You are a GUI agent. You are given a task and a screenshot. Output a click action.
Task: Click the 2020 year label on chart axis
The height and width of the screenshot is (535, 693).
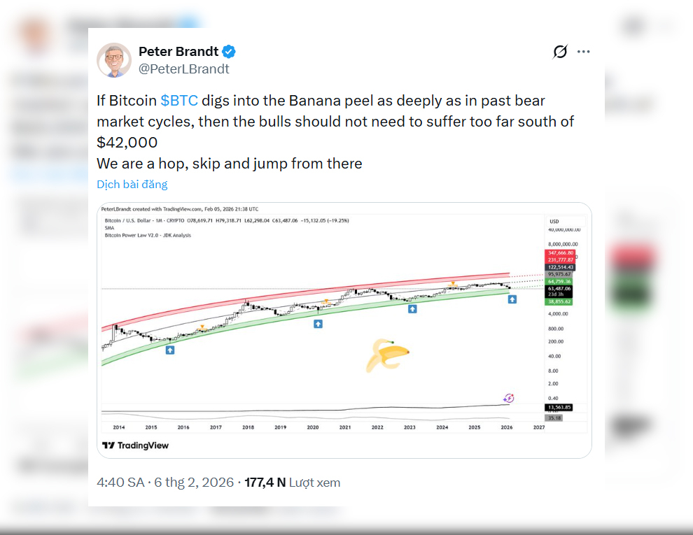pyautogui.click(x=312, y=427)
